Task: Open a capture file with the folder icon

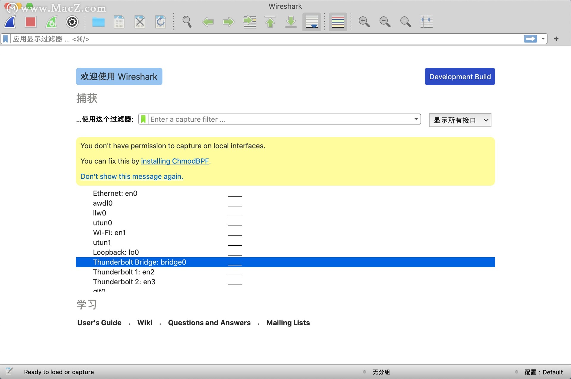Action: click(98, 22)
